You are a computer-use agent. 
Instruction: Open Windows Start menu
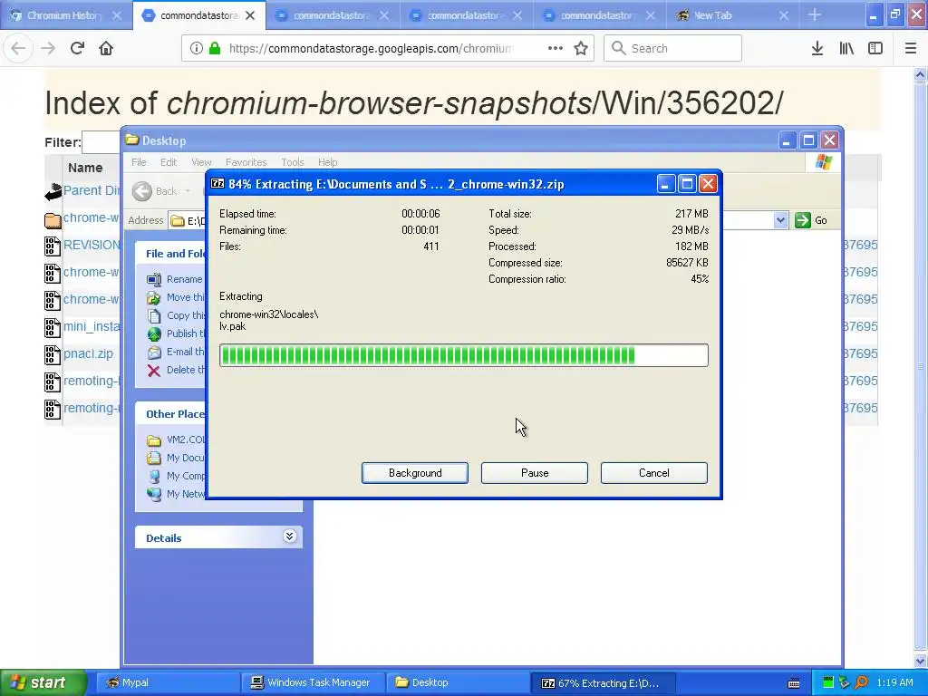tap(43, 682)
